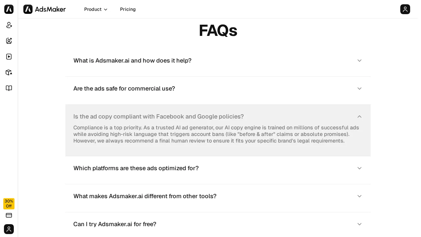Click the AdsMaker brand logo in header
The height and width of the screenshot is (237, 421).
pos(45,9)
